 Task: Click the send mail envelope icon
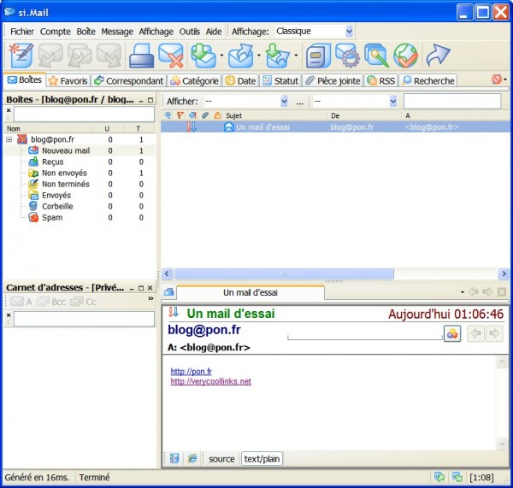(x=241, y=56)
